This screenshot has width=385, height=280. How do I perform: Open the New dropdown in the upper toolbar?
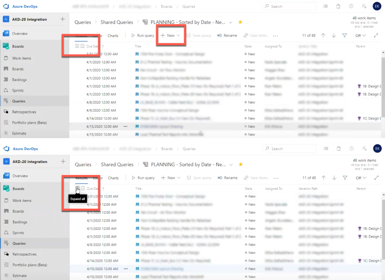170,36
